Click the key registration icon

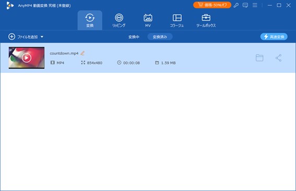pyautogui.click(x=236, y=5)
